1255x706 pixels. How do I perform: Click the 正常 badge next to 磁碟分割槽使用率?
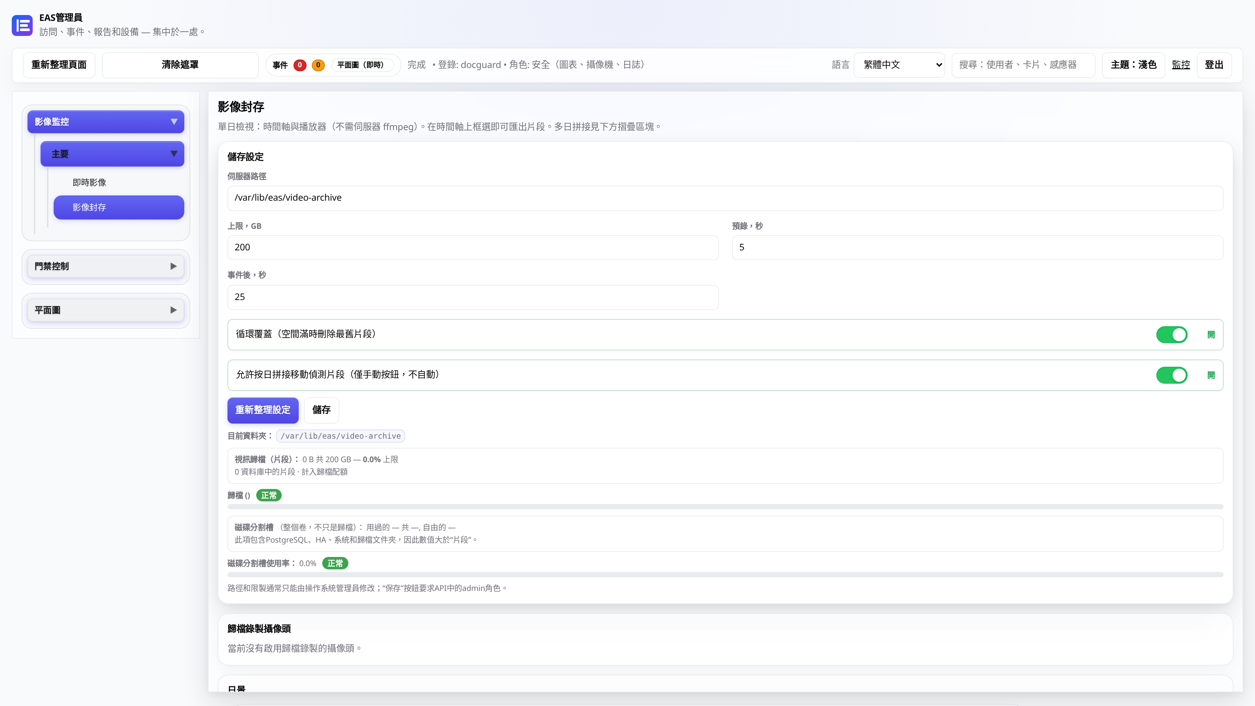point(335,563)
